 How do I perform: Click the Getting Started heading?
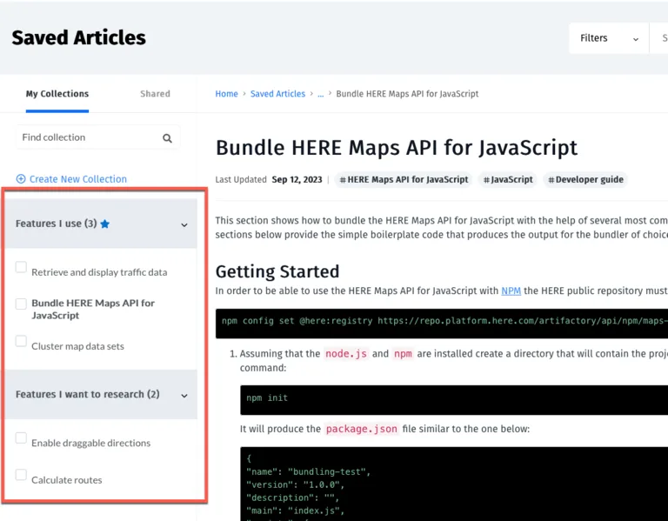(277, 271)
